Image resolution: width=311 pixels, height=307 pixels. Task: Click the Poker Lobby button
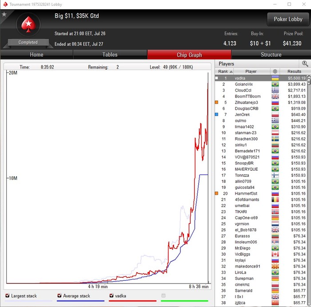click(x=288, y=19)
